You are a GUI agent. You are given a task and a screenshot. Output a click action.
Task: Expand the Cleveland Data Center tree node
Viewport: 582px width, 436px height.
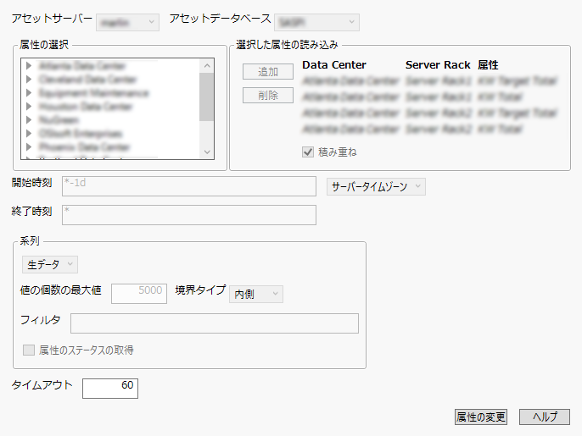(29, 80)
